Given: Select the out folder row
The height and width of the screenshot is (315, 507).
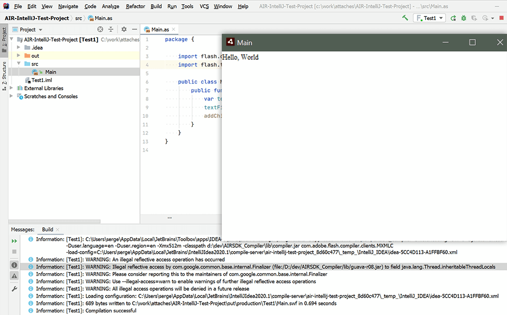Looking at the screenshot, I should (x=74, y=55).
